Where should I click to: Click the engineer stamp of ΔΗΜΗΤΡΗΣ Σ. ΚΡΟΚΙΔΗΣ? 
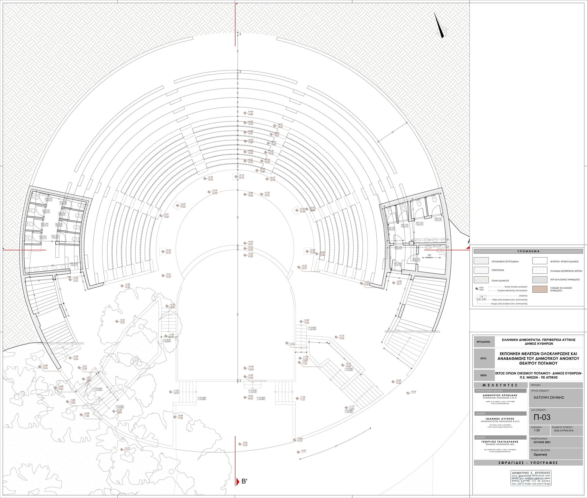(x=531, y=478)
